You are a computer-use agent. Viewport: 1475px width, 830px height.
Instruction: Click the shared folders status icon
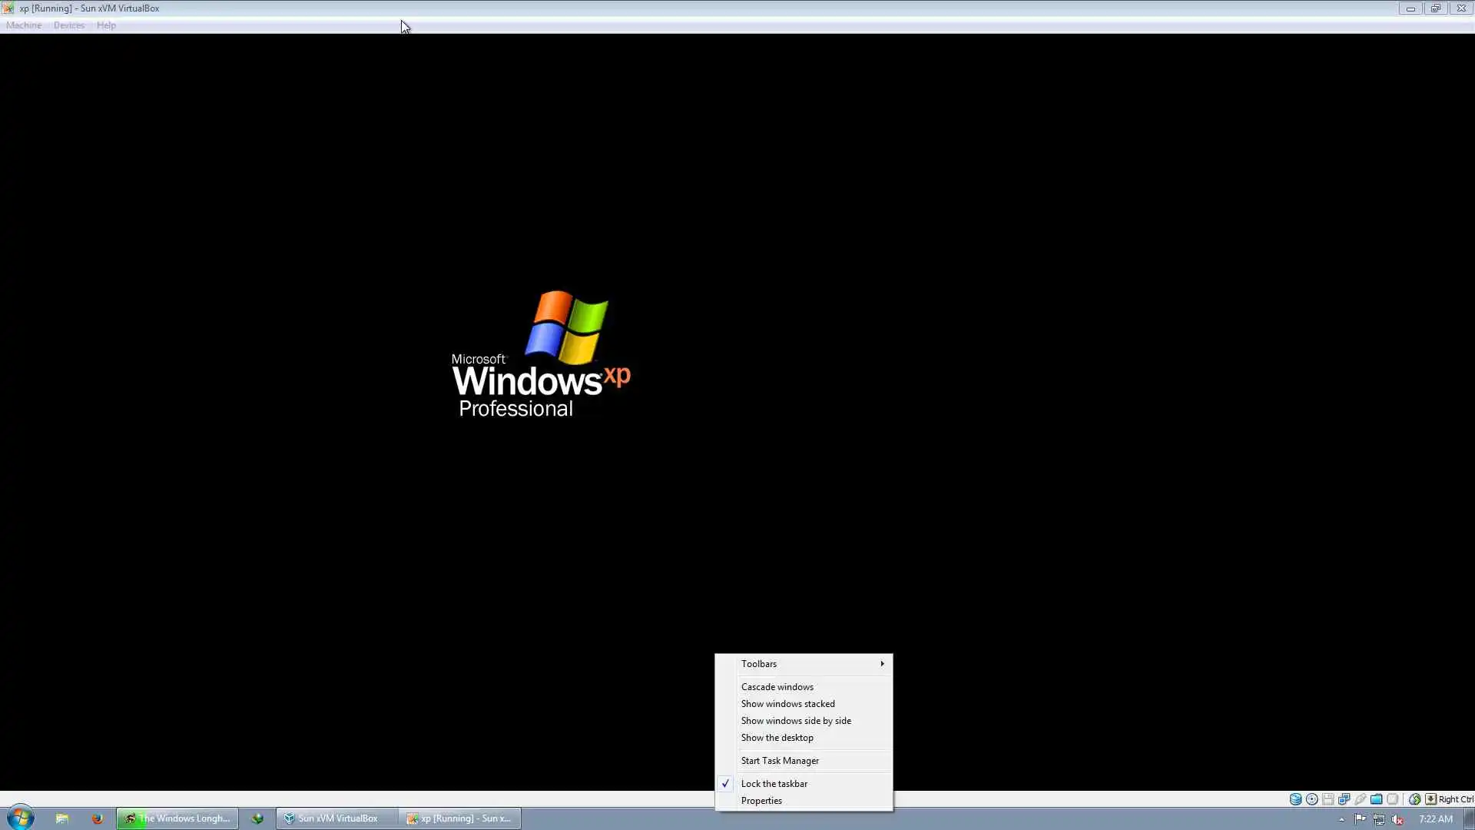(x=1376, y=799)
